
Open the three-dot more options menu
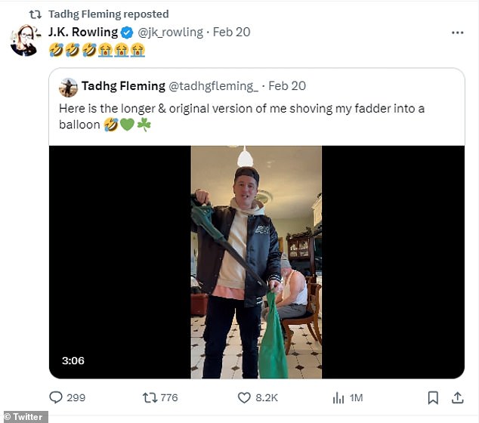[457, 33]
